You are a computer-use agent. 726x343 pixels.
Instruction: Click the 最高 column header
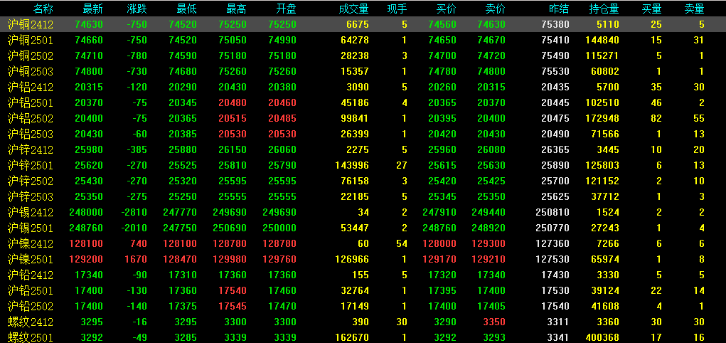[x=237, y=9]
